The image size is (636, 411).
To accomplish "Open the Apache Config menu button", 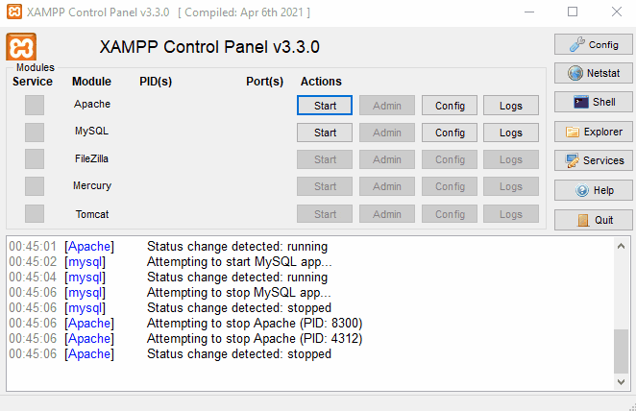I will (x=450, y=105).
